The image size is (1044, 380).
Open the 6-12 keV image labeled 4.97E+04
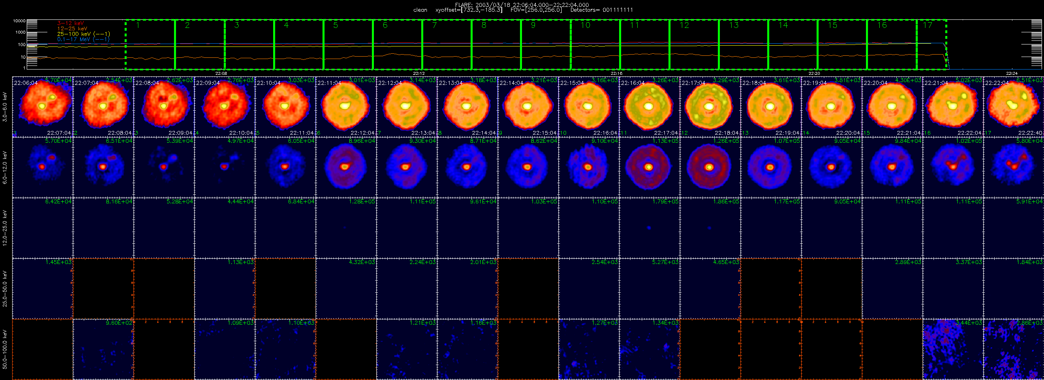[x=225, y=167]
